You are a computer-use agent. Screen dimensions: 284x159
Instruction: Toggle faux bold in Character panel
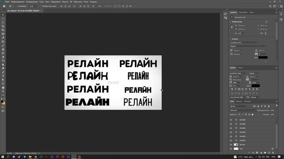pyautogui.click(x=232, y=89)
